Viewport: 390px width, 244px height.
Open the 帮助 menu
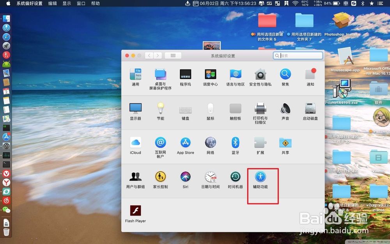(96, 4)
